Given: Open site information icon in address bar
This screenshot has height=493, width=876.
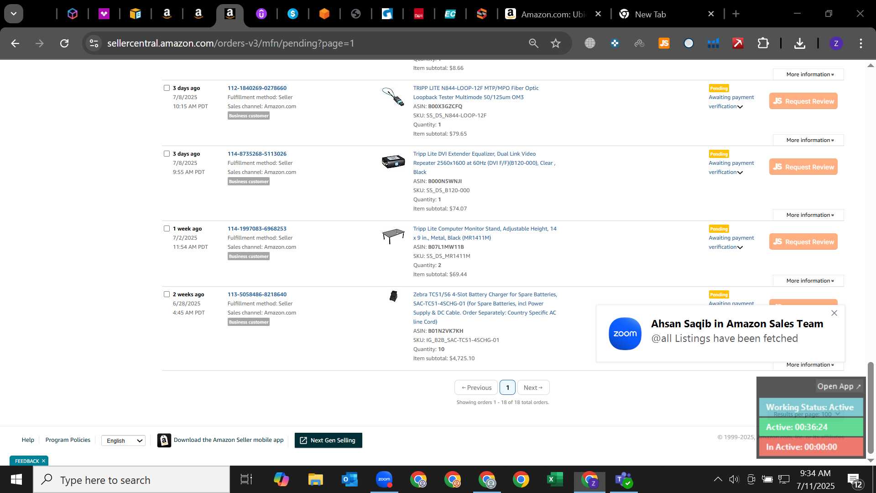Looking at the screenshot, I should point(94,43).
